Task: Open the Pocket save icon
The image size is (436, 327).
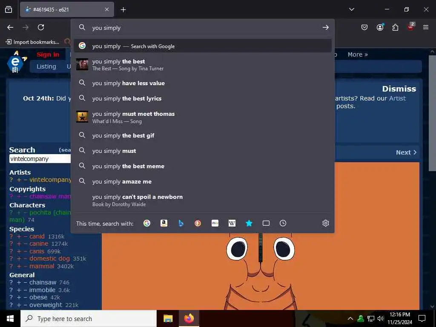Action: tap(364, 27)
